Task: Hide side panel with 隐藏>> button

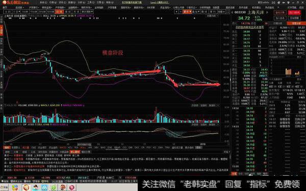Action: click(221, 12)
